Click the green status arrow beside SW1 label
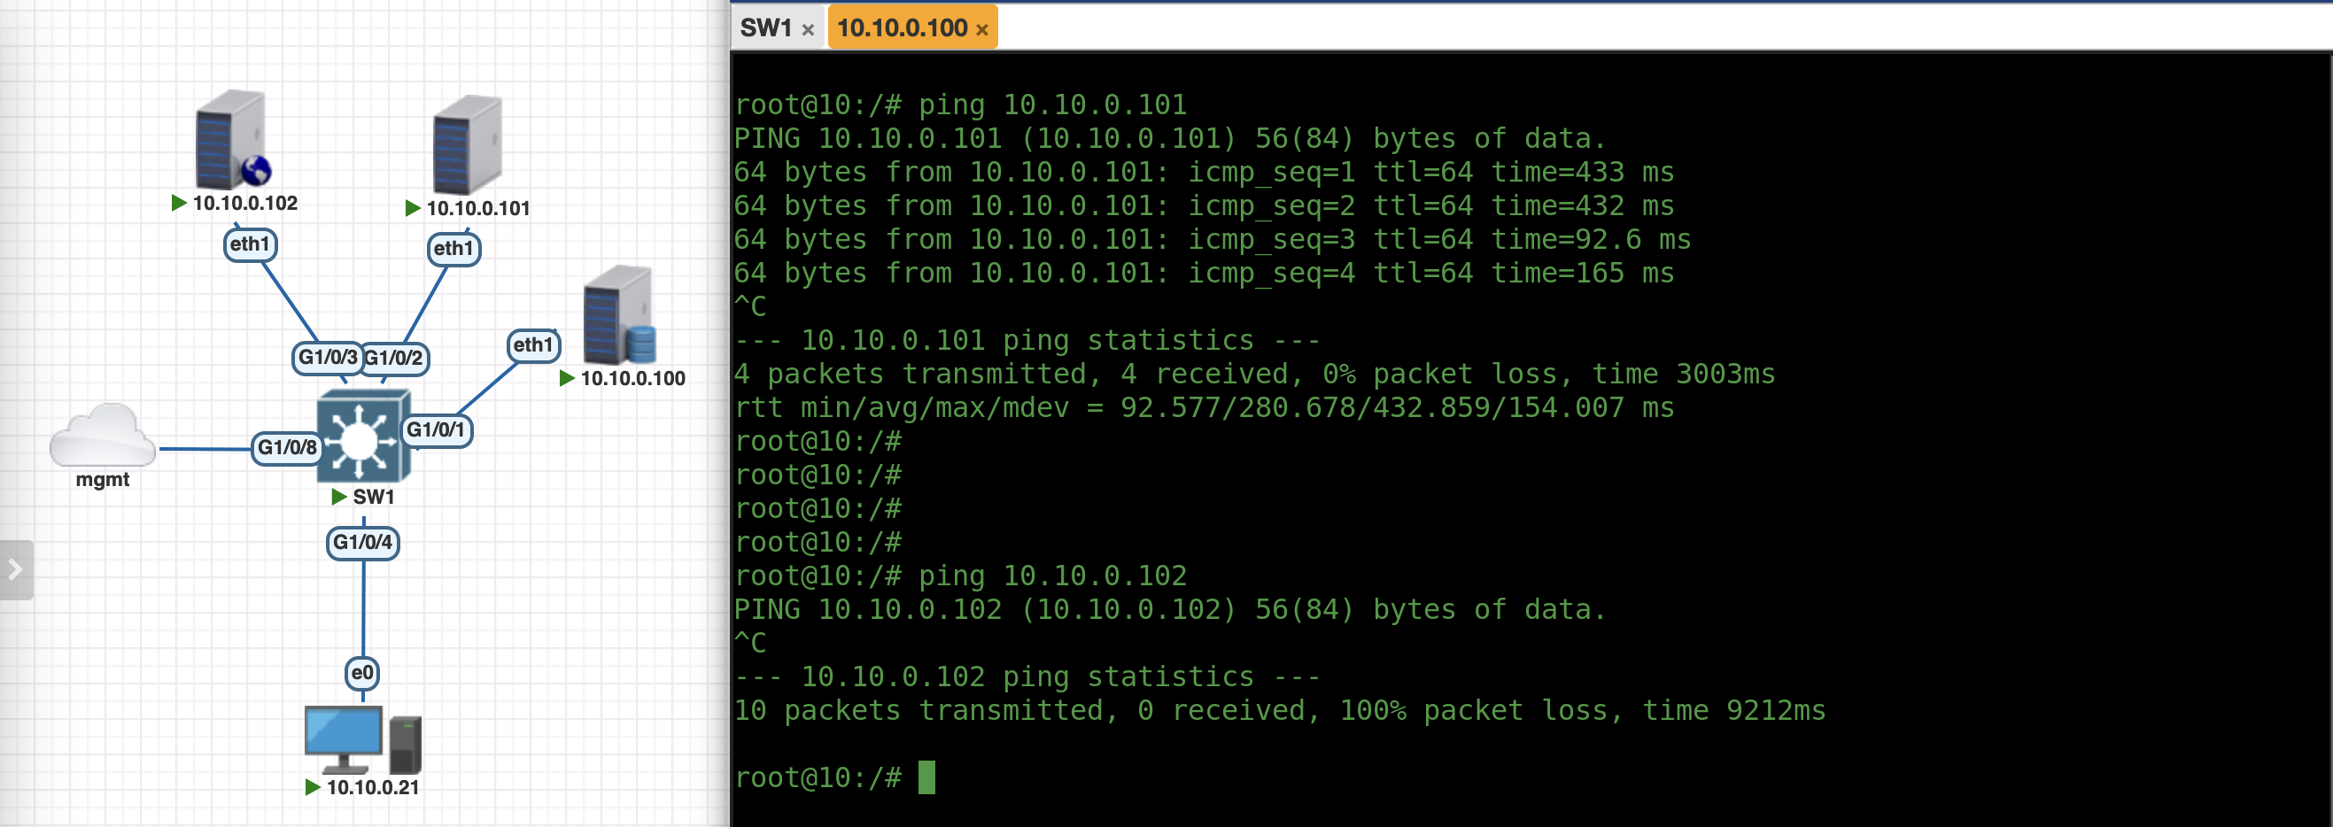Screen dimensions: 2333x827 coord(338,498)
